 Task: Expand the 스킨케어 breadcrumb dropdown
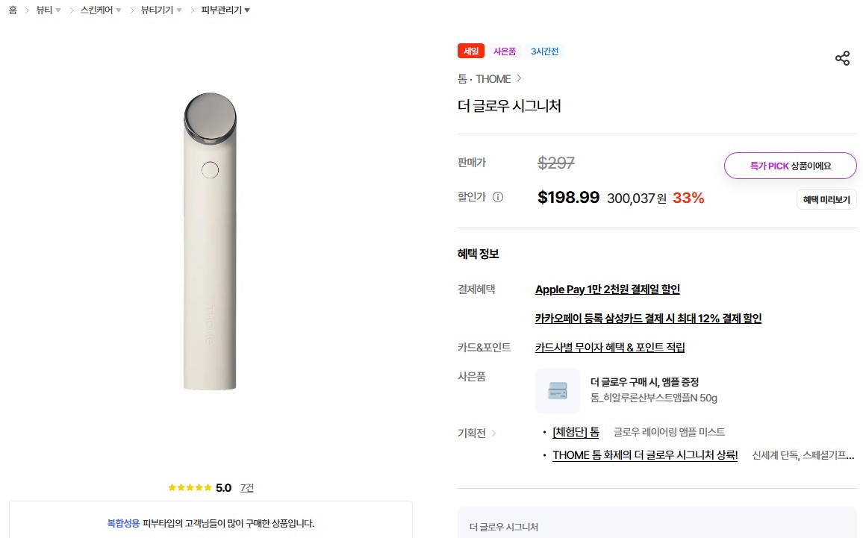[x=118, y=10]
